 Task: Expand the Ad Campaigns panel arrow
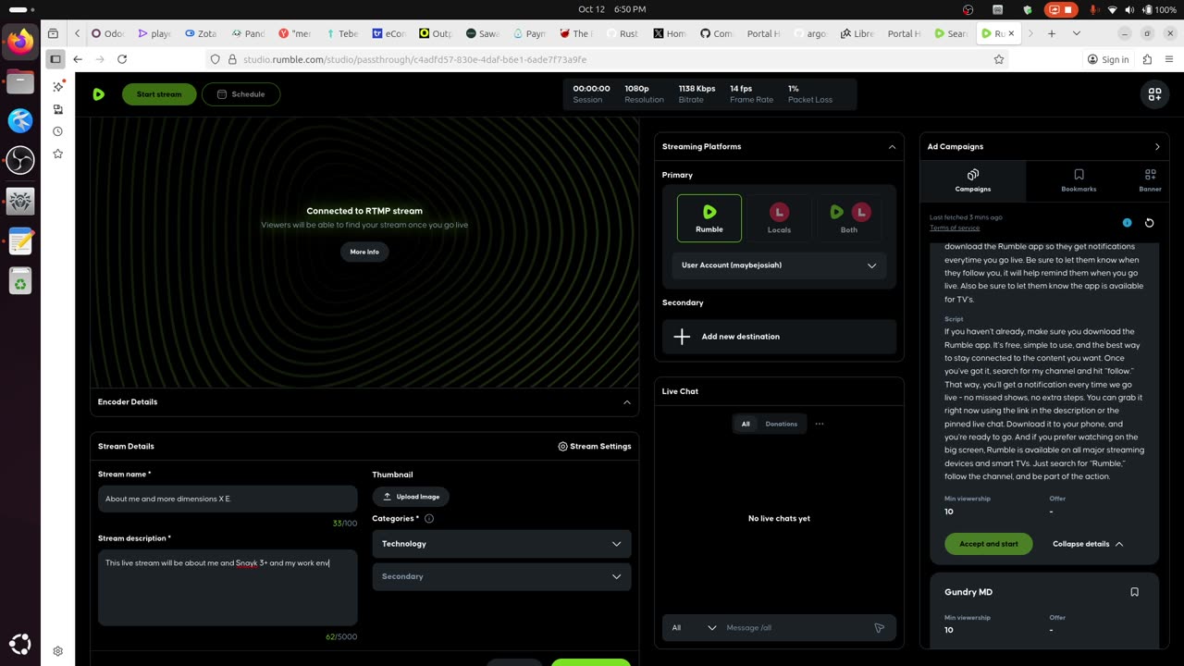pos(1157,147)
